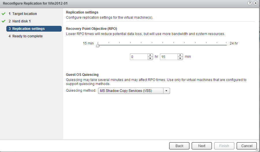Click green checkmark beside Target location
This screenshot has width=260, height=152.
coord(3,14)
